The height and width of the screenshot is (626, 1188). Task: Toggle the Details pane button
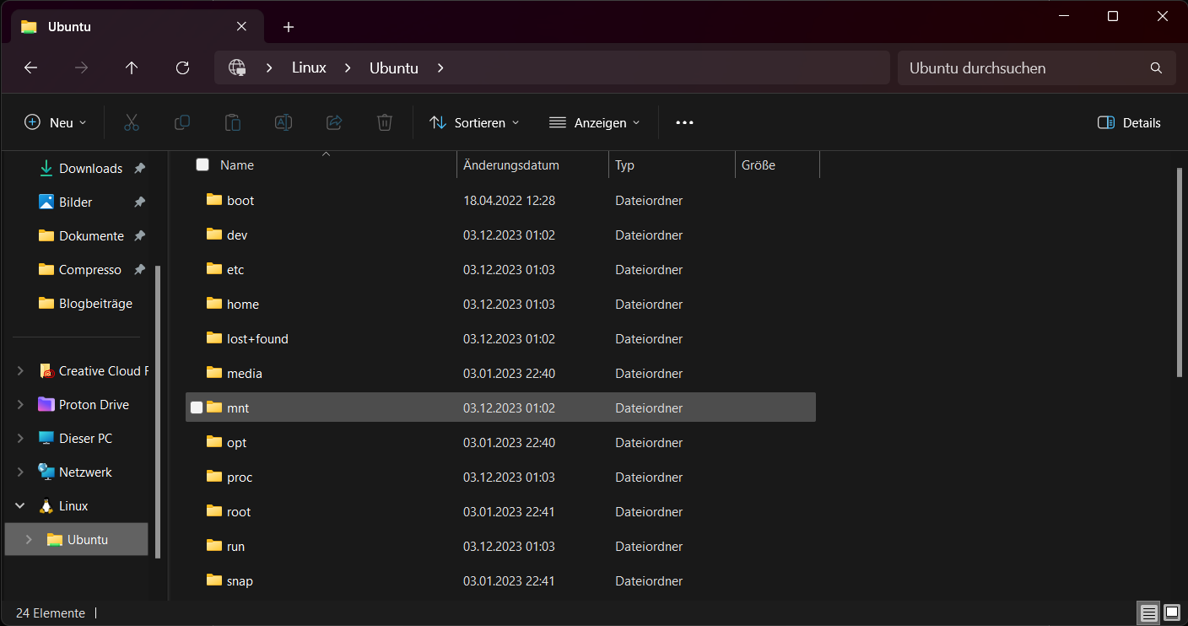(x=1129, y=122)
